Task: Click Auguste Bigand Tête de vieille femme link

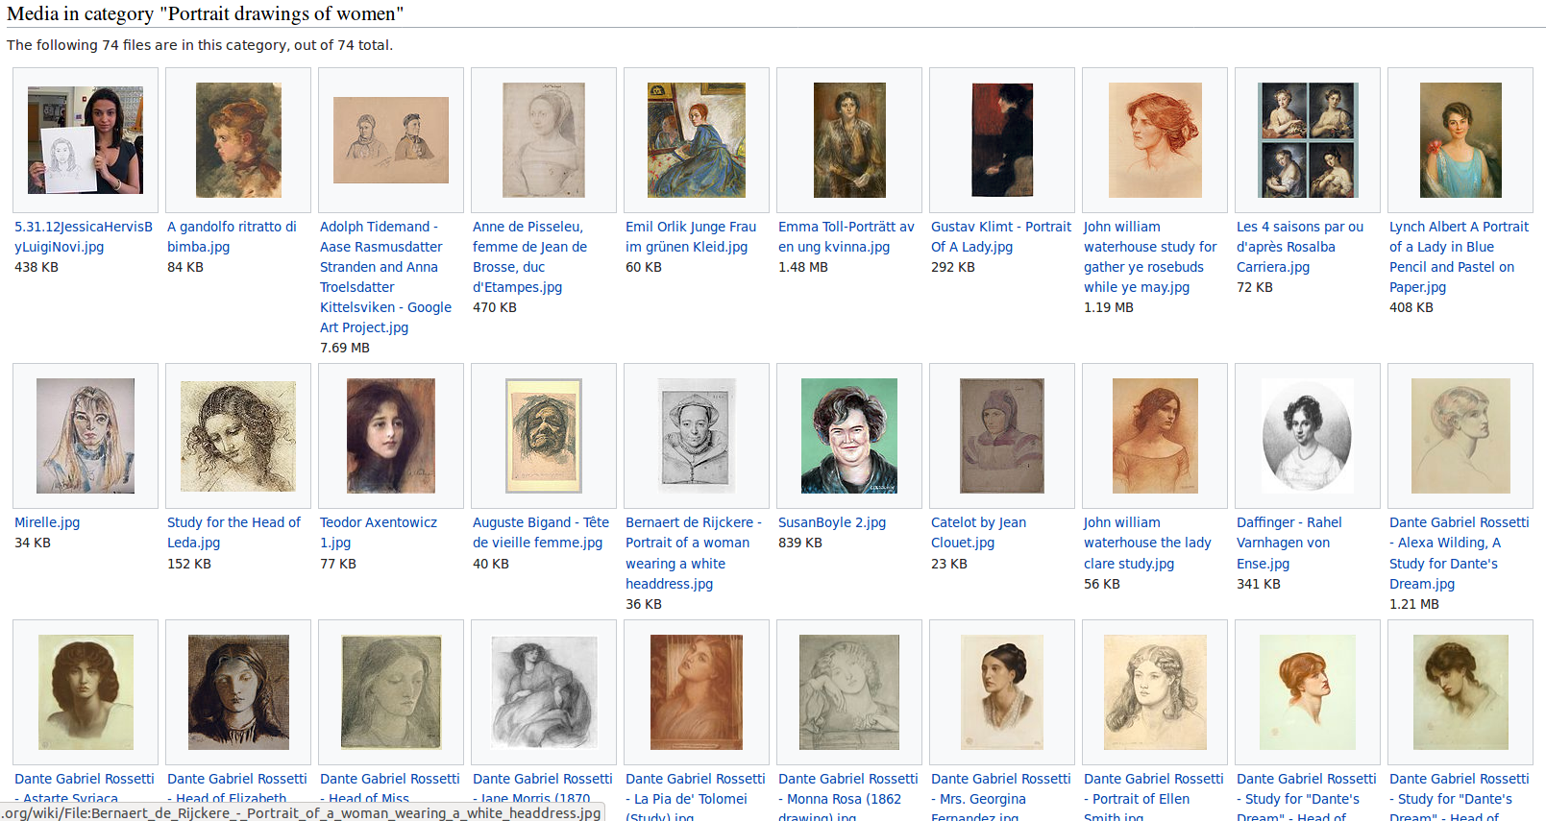Action: coord(541,533)
